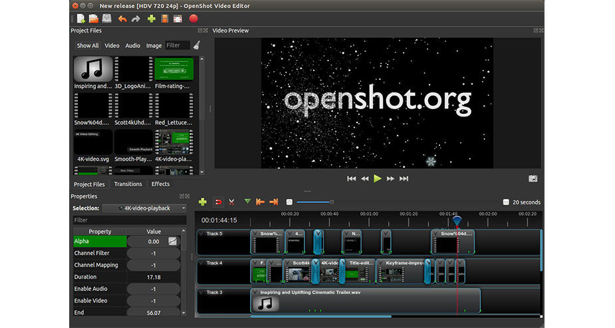Switch to the Effects tab

(160, 184)
